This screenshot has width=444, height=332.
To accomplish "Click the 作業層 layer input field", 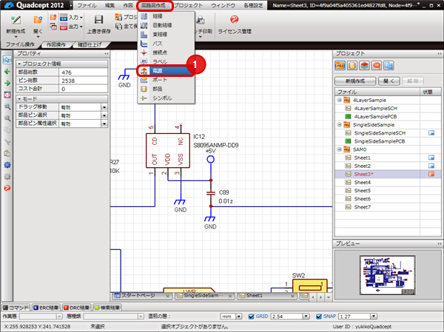I will pos(41,316).
